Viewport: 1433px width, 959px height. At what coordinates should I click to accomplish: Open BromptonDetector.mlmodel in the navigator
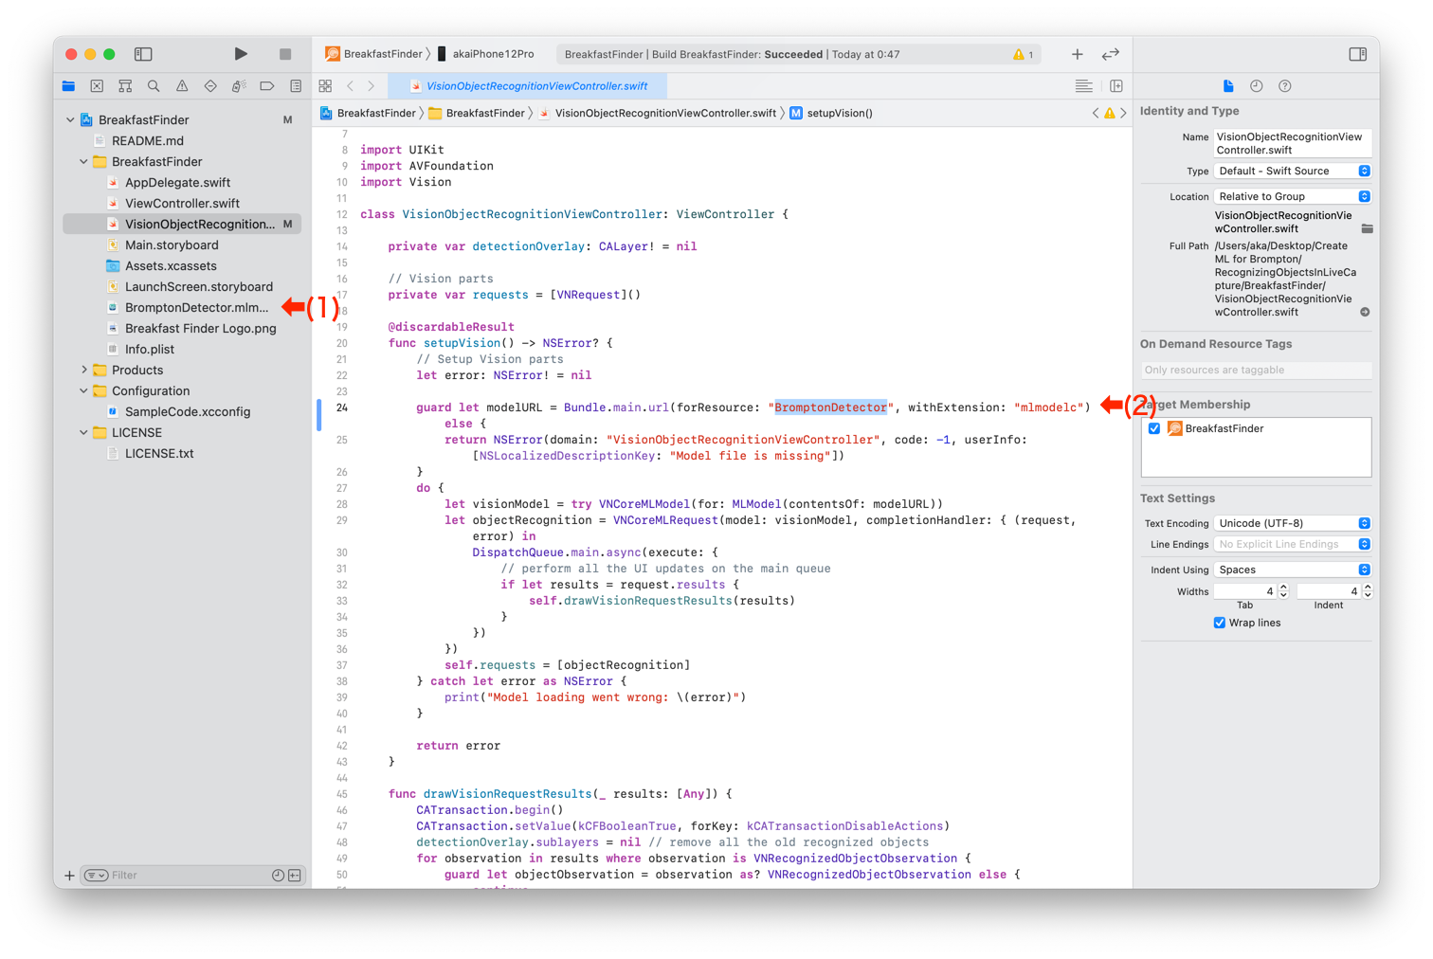tap(196, 308)
